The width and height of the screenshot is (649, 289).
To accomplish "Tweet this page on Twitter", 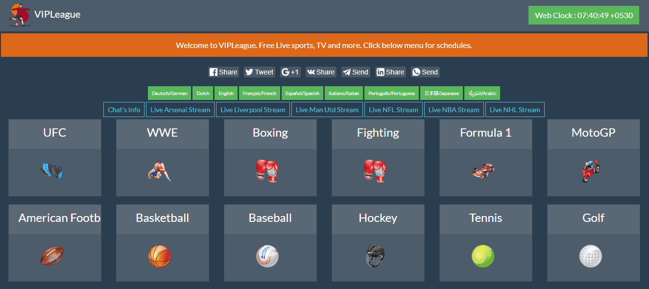I will [x=260, y=72].
